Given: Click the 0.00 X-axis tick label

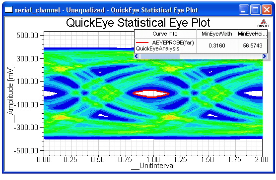Looking at the screenshot, I should click(x=44, y=160).
